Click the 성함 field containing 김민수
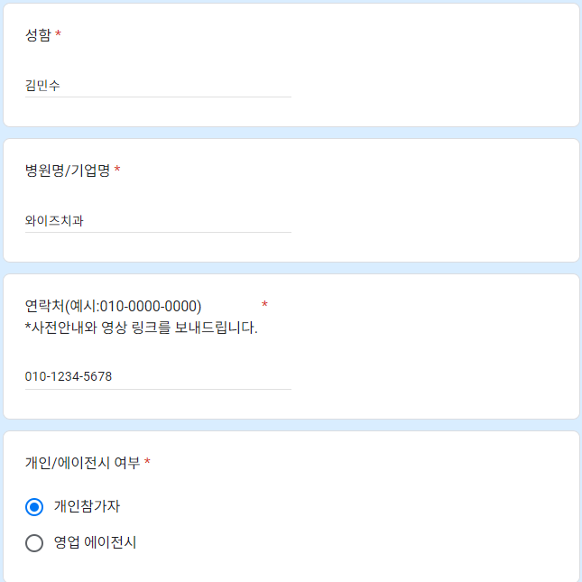 (x=158, y=86)
